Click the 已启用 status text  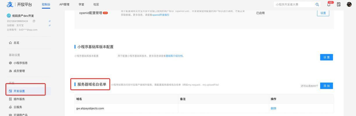click(260, 13)
